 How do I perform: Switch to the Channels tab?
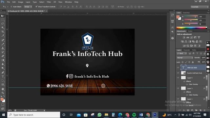187,50
